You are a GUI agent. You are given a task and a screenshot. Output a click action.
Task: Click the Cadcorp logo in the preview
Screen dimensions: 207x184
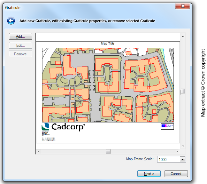pyautogui.click(x=64, y=127)
